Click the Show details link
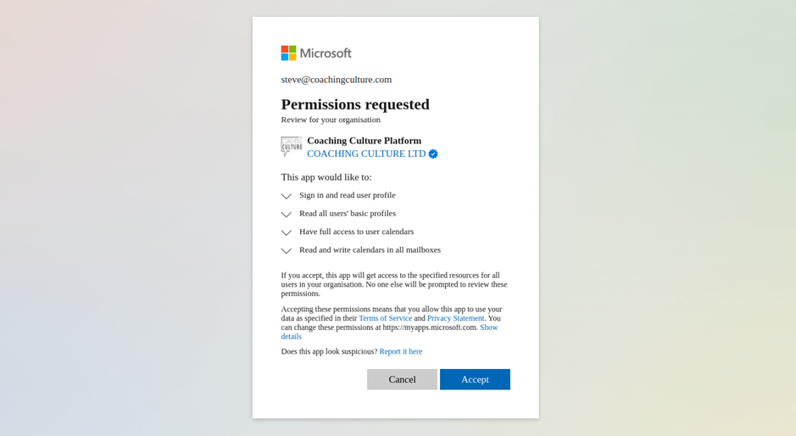This screenshot has height=436, width=796. (489, 327)
